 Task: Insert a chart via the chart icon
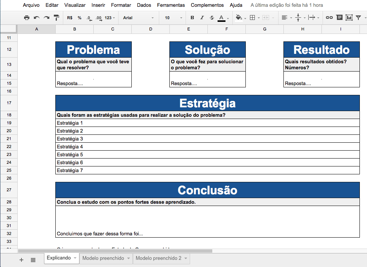(349, 17)
